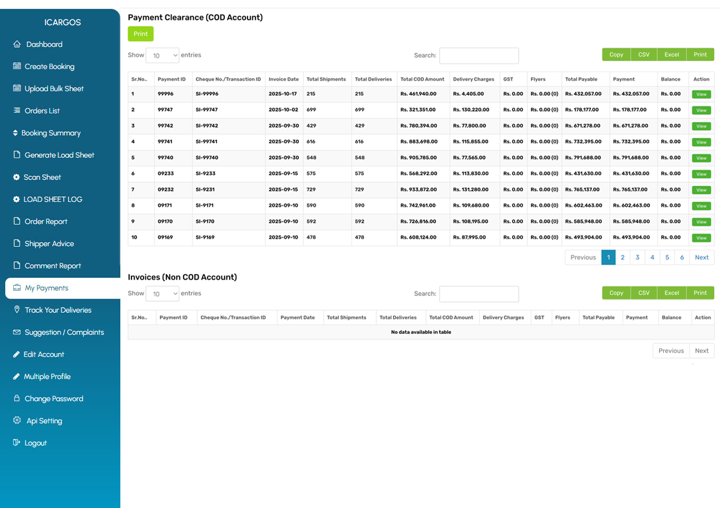The width and height of the screenshot is (721, 508).
Task: Click the Change Password lock icon
Action: click(x=17, y=398)
